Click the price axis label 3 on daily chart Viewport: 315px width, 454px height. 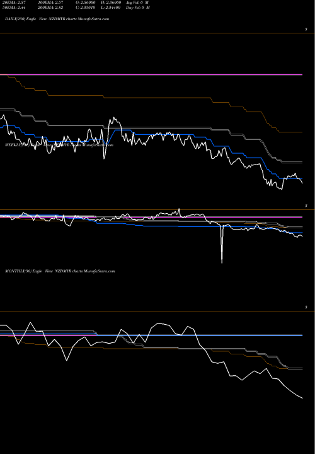pyautogui.click(x=306, y=30)
